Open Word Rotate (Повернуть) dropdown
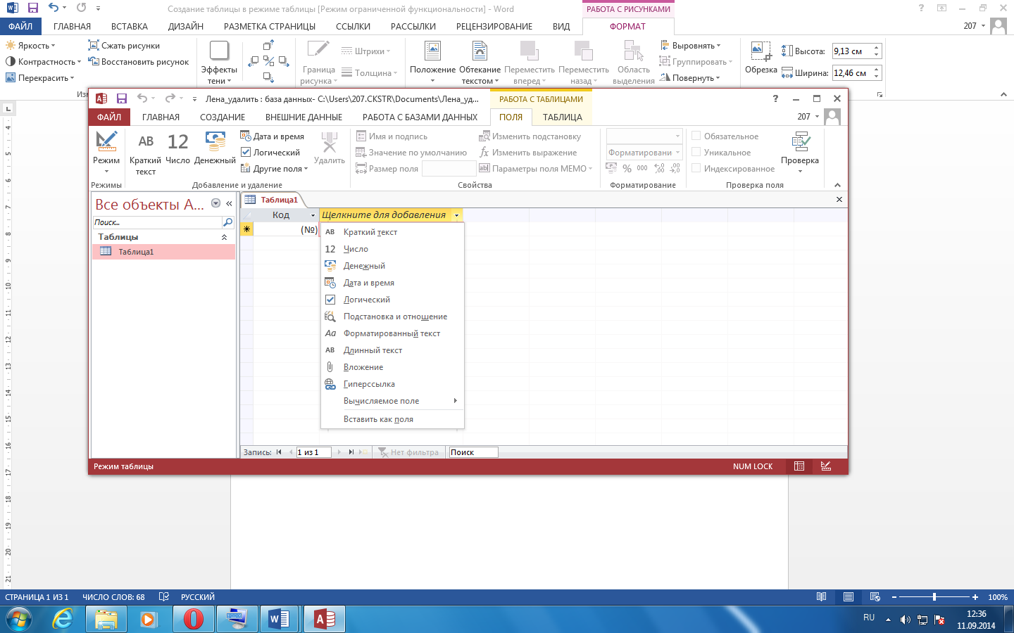 point(690,78)
